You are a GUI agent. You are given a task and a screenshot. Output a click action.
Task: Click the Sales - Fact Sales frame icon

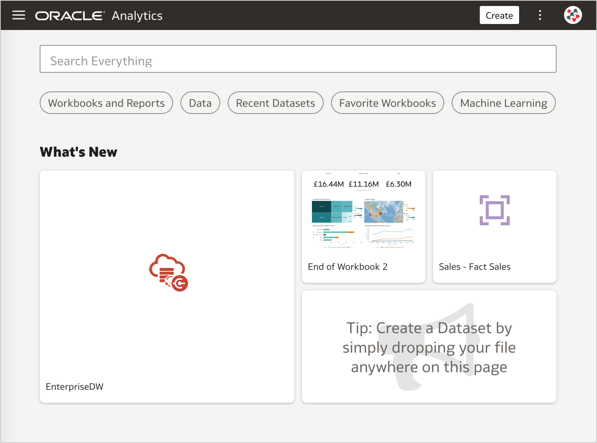pyautogui.click(x=494, y=210)
